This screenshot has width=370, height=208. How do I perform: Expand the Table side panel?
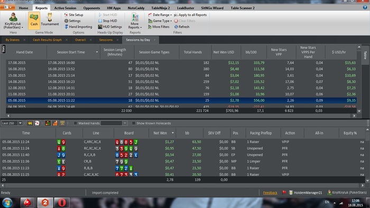(365, 55)
